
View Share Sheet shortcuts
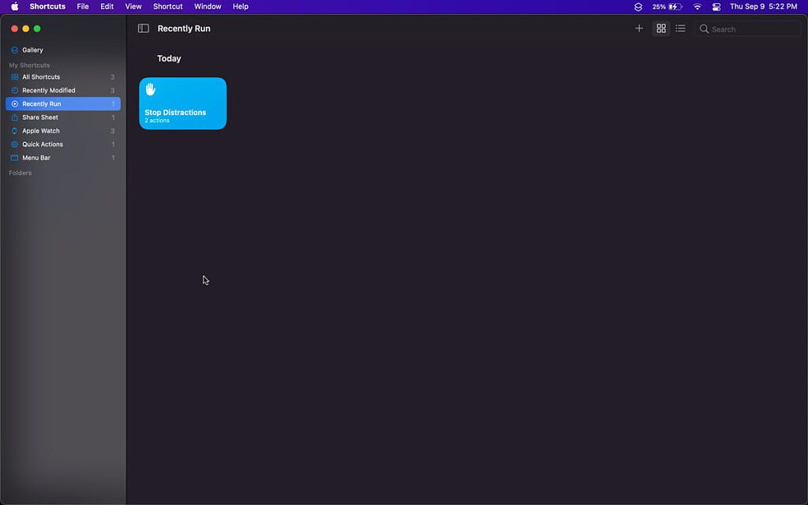(39, 117)
